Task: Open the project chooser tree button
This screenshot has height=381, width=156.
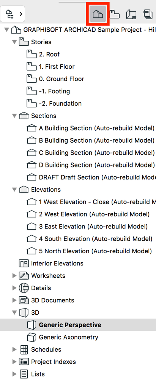Action: (13, 14)
